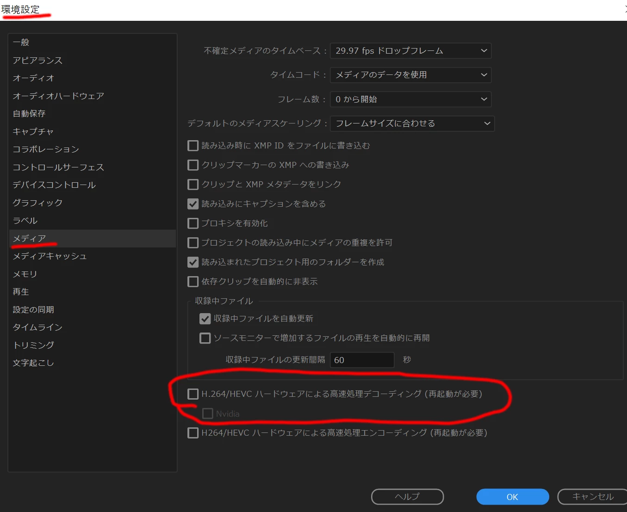Select キャプチャ in the sidebar
The height and width of the screenshot is (512, 627).
[93, 132]
